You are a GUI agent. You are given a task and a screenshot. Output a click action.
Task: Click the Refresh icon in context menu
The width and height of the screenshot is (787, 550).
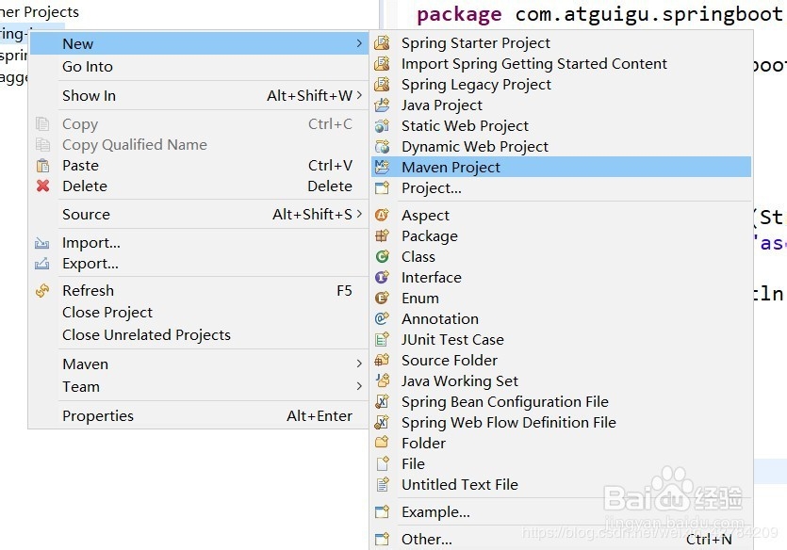click(42, 291)
